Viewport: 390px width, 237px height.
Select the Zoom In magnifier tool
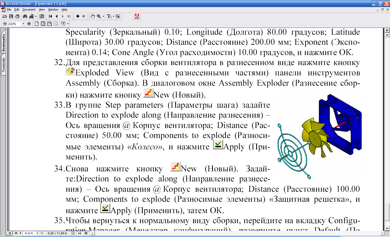pyautogui.click(x=99, y=17)
